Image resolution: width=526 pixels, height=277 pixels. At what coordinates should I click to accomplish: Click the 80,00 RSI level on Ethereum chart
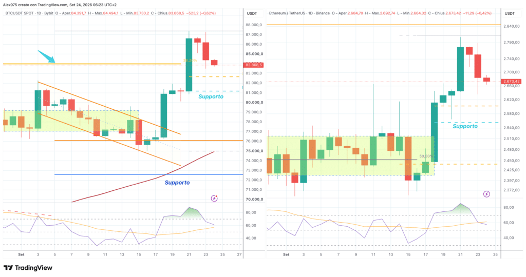(509, 208)
